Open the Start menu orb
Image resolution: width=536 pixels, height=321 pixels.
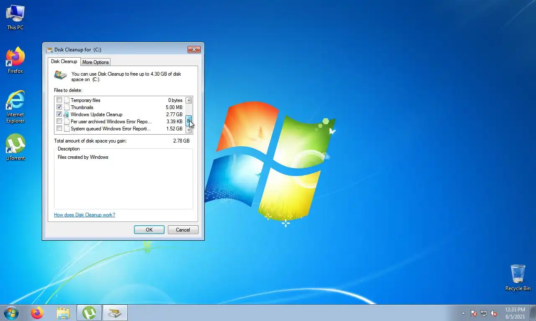[11, 313]
